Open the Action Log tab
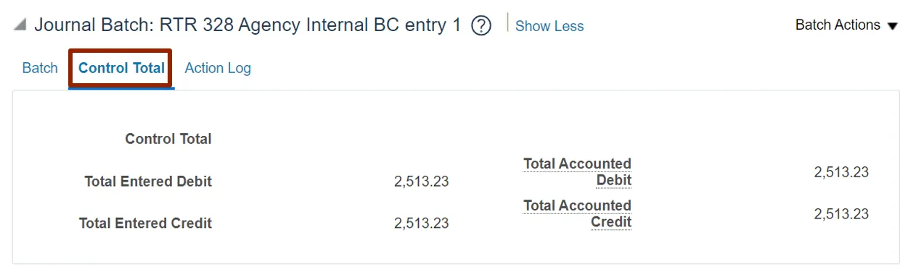Screen dimensions: 908x272 [218, 68]
